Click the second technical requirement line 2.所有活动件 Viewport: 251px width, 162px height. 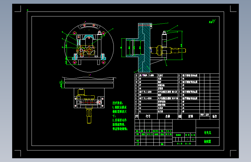120,120
